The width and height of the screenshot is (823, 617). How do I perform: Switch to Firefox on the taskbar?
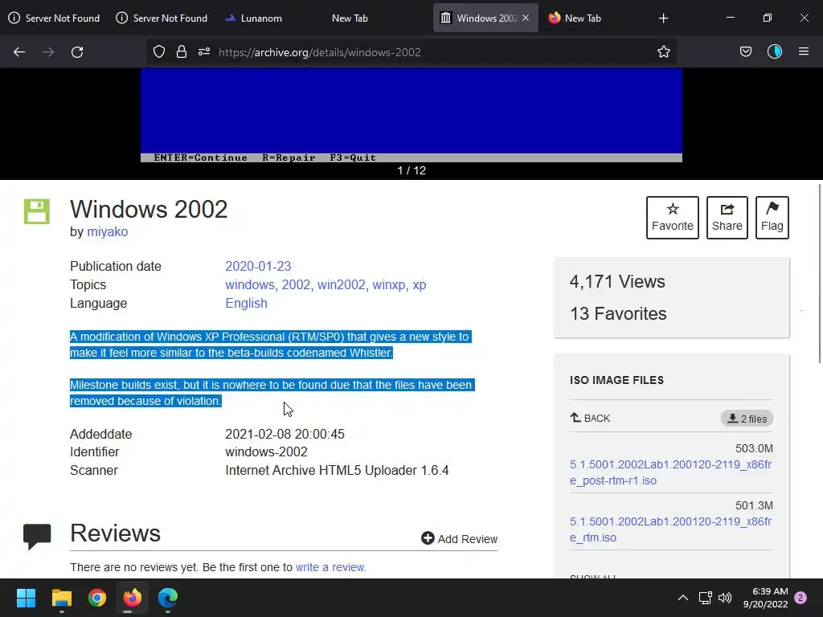[x=133, y=598]
